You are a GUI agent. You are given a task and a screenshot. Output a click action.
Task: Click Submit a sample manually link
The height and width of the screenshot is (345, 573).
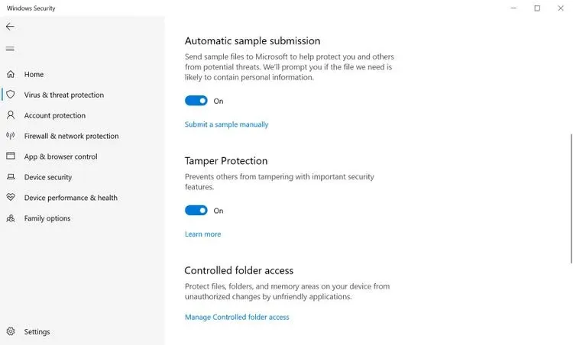click(x=226, y=124)
